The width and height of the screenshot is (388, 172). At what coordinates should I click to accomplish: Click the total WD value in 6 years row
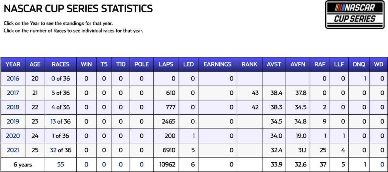(382, 164)
